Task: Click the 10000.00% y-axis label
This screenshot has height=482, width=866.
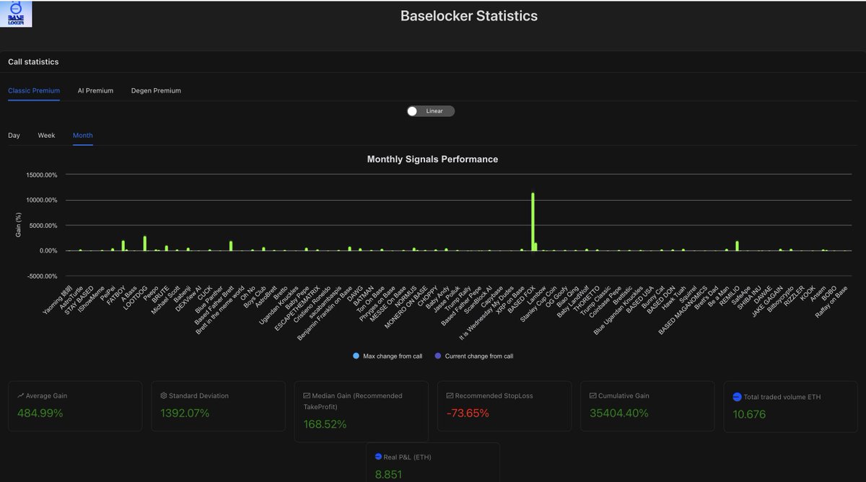Action: click(x=43, y=200)
